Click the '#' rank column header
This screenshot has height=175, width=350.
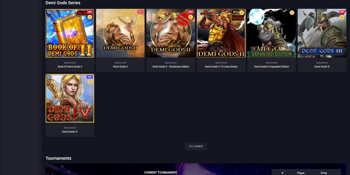[x=283, y=173]
